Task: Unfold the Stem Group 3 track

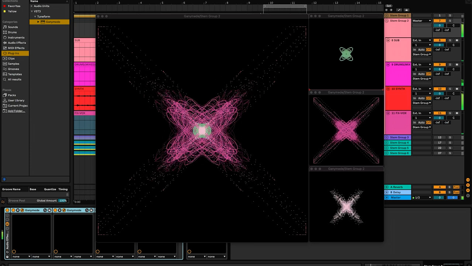Action: tap(387, 137)
